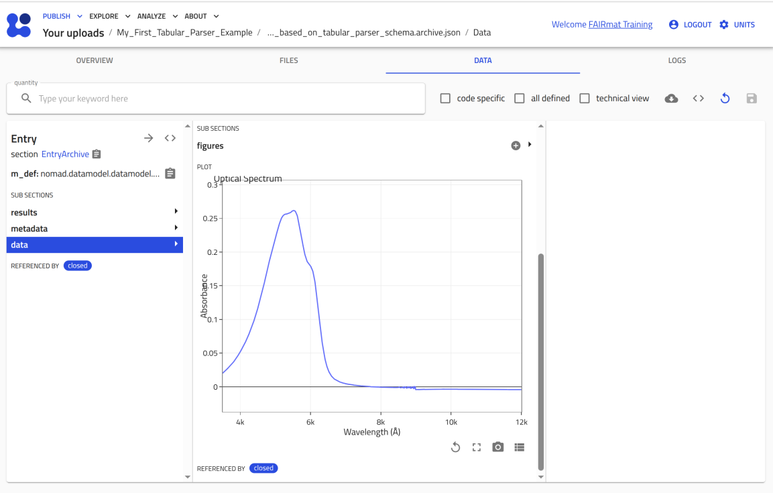Click the Logout button

tap(690, 25)
